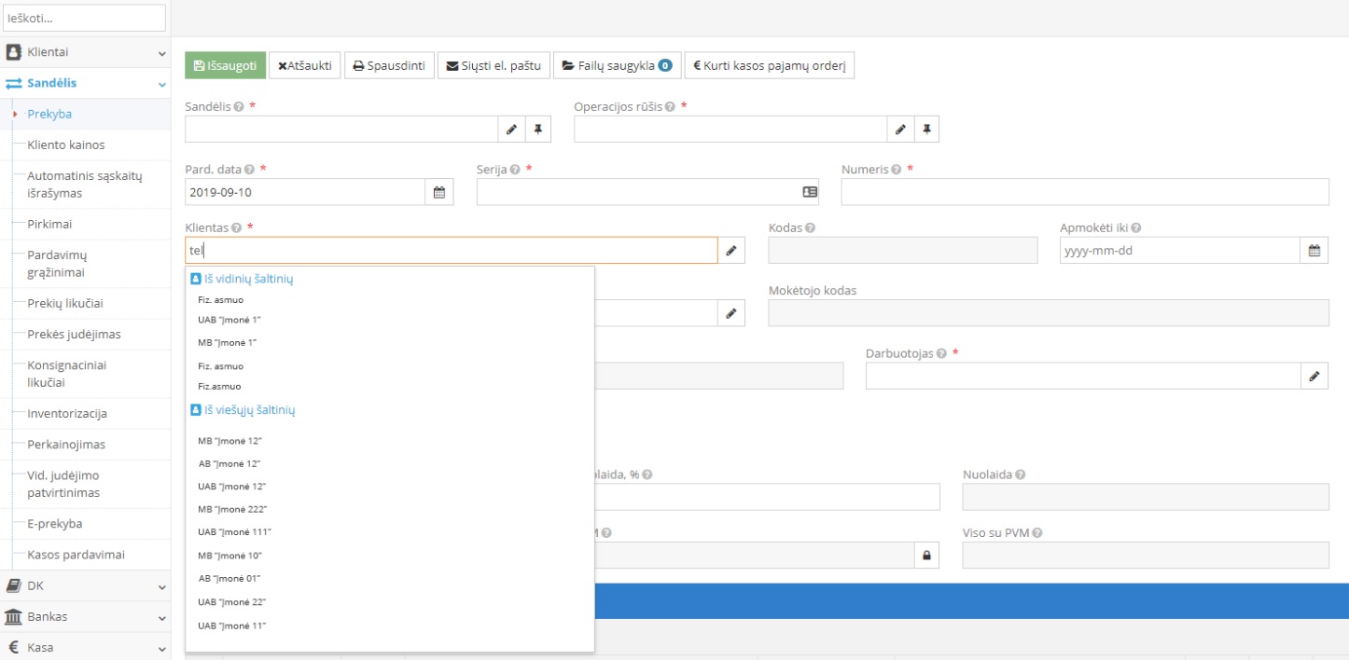1349x660 pixels.
Task: Select UAB "Įmonė 111" from suggestions
Action: click(x=234, y=532)
